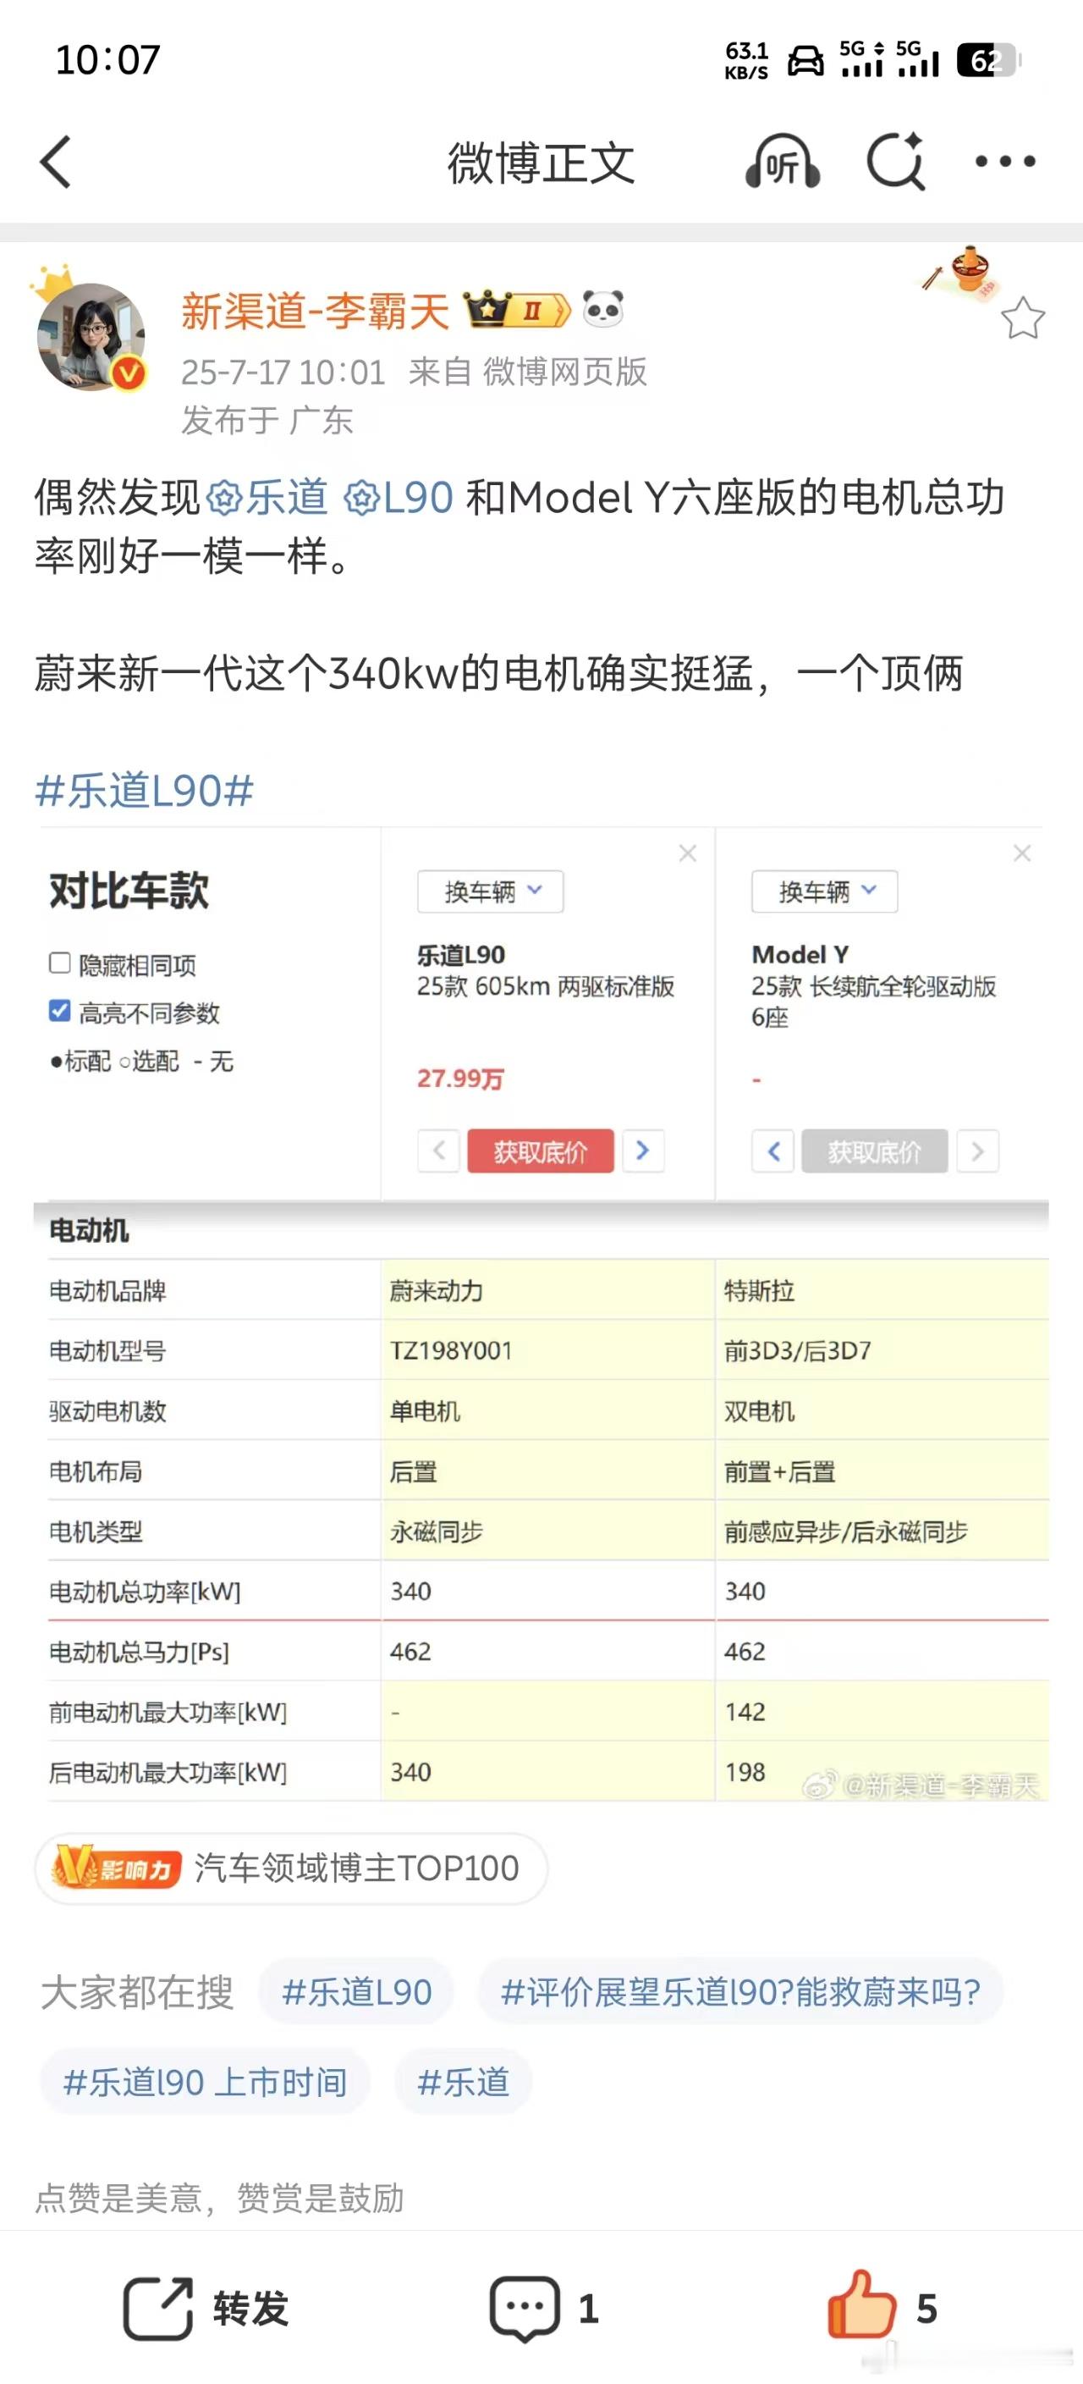The height and width of the screenshot is (2384, 1083).
Task: Tap the 电动机 section header
Action: point(89,1231)
